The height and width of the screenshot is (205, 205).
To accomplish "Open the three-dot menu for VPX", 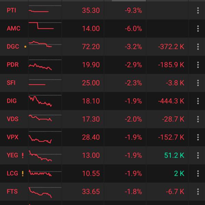I will pyautogui.click(x=198, y=137).
